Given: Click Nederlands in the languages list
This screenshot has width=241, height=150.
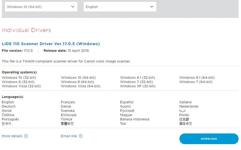Looking at the screenshot, I should [189, 106].
